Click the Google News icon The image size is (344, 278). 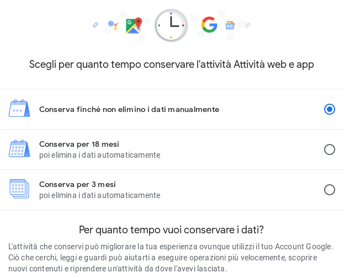point(230,25)
